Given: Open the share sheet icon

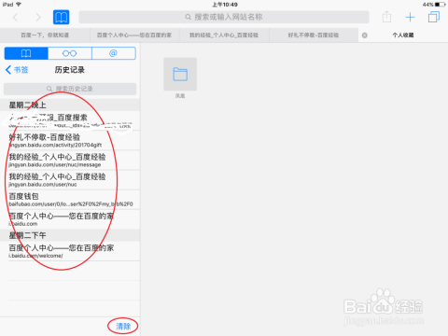Looking at the screenshot, I should [386, 17].
